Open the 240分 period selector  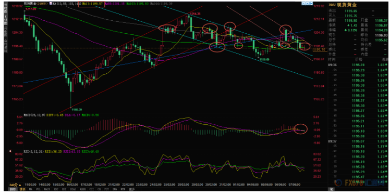click(15, 185)
